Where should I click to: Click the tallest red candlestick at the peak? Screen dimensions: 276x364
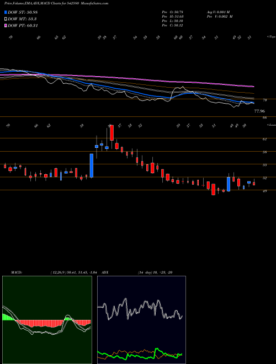point(112,133)
